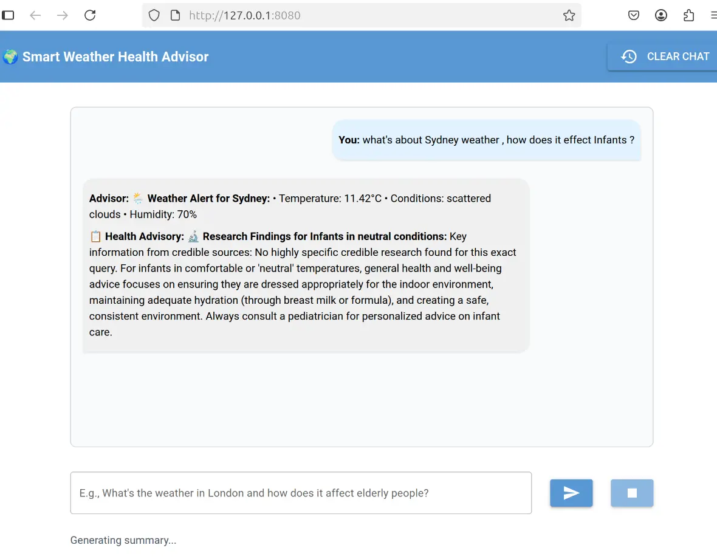Bookmark this page with the star icon
This screenshot has height=559, width=717.
pyautogui.click(x=569, y=15)
